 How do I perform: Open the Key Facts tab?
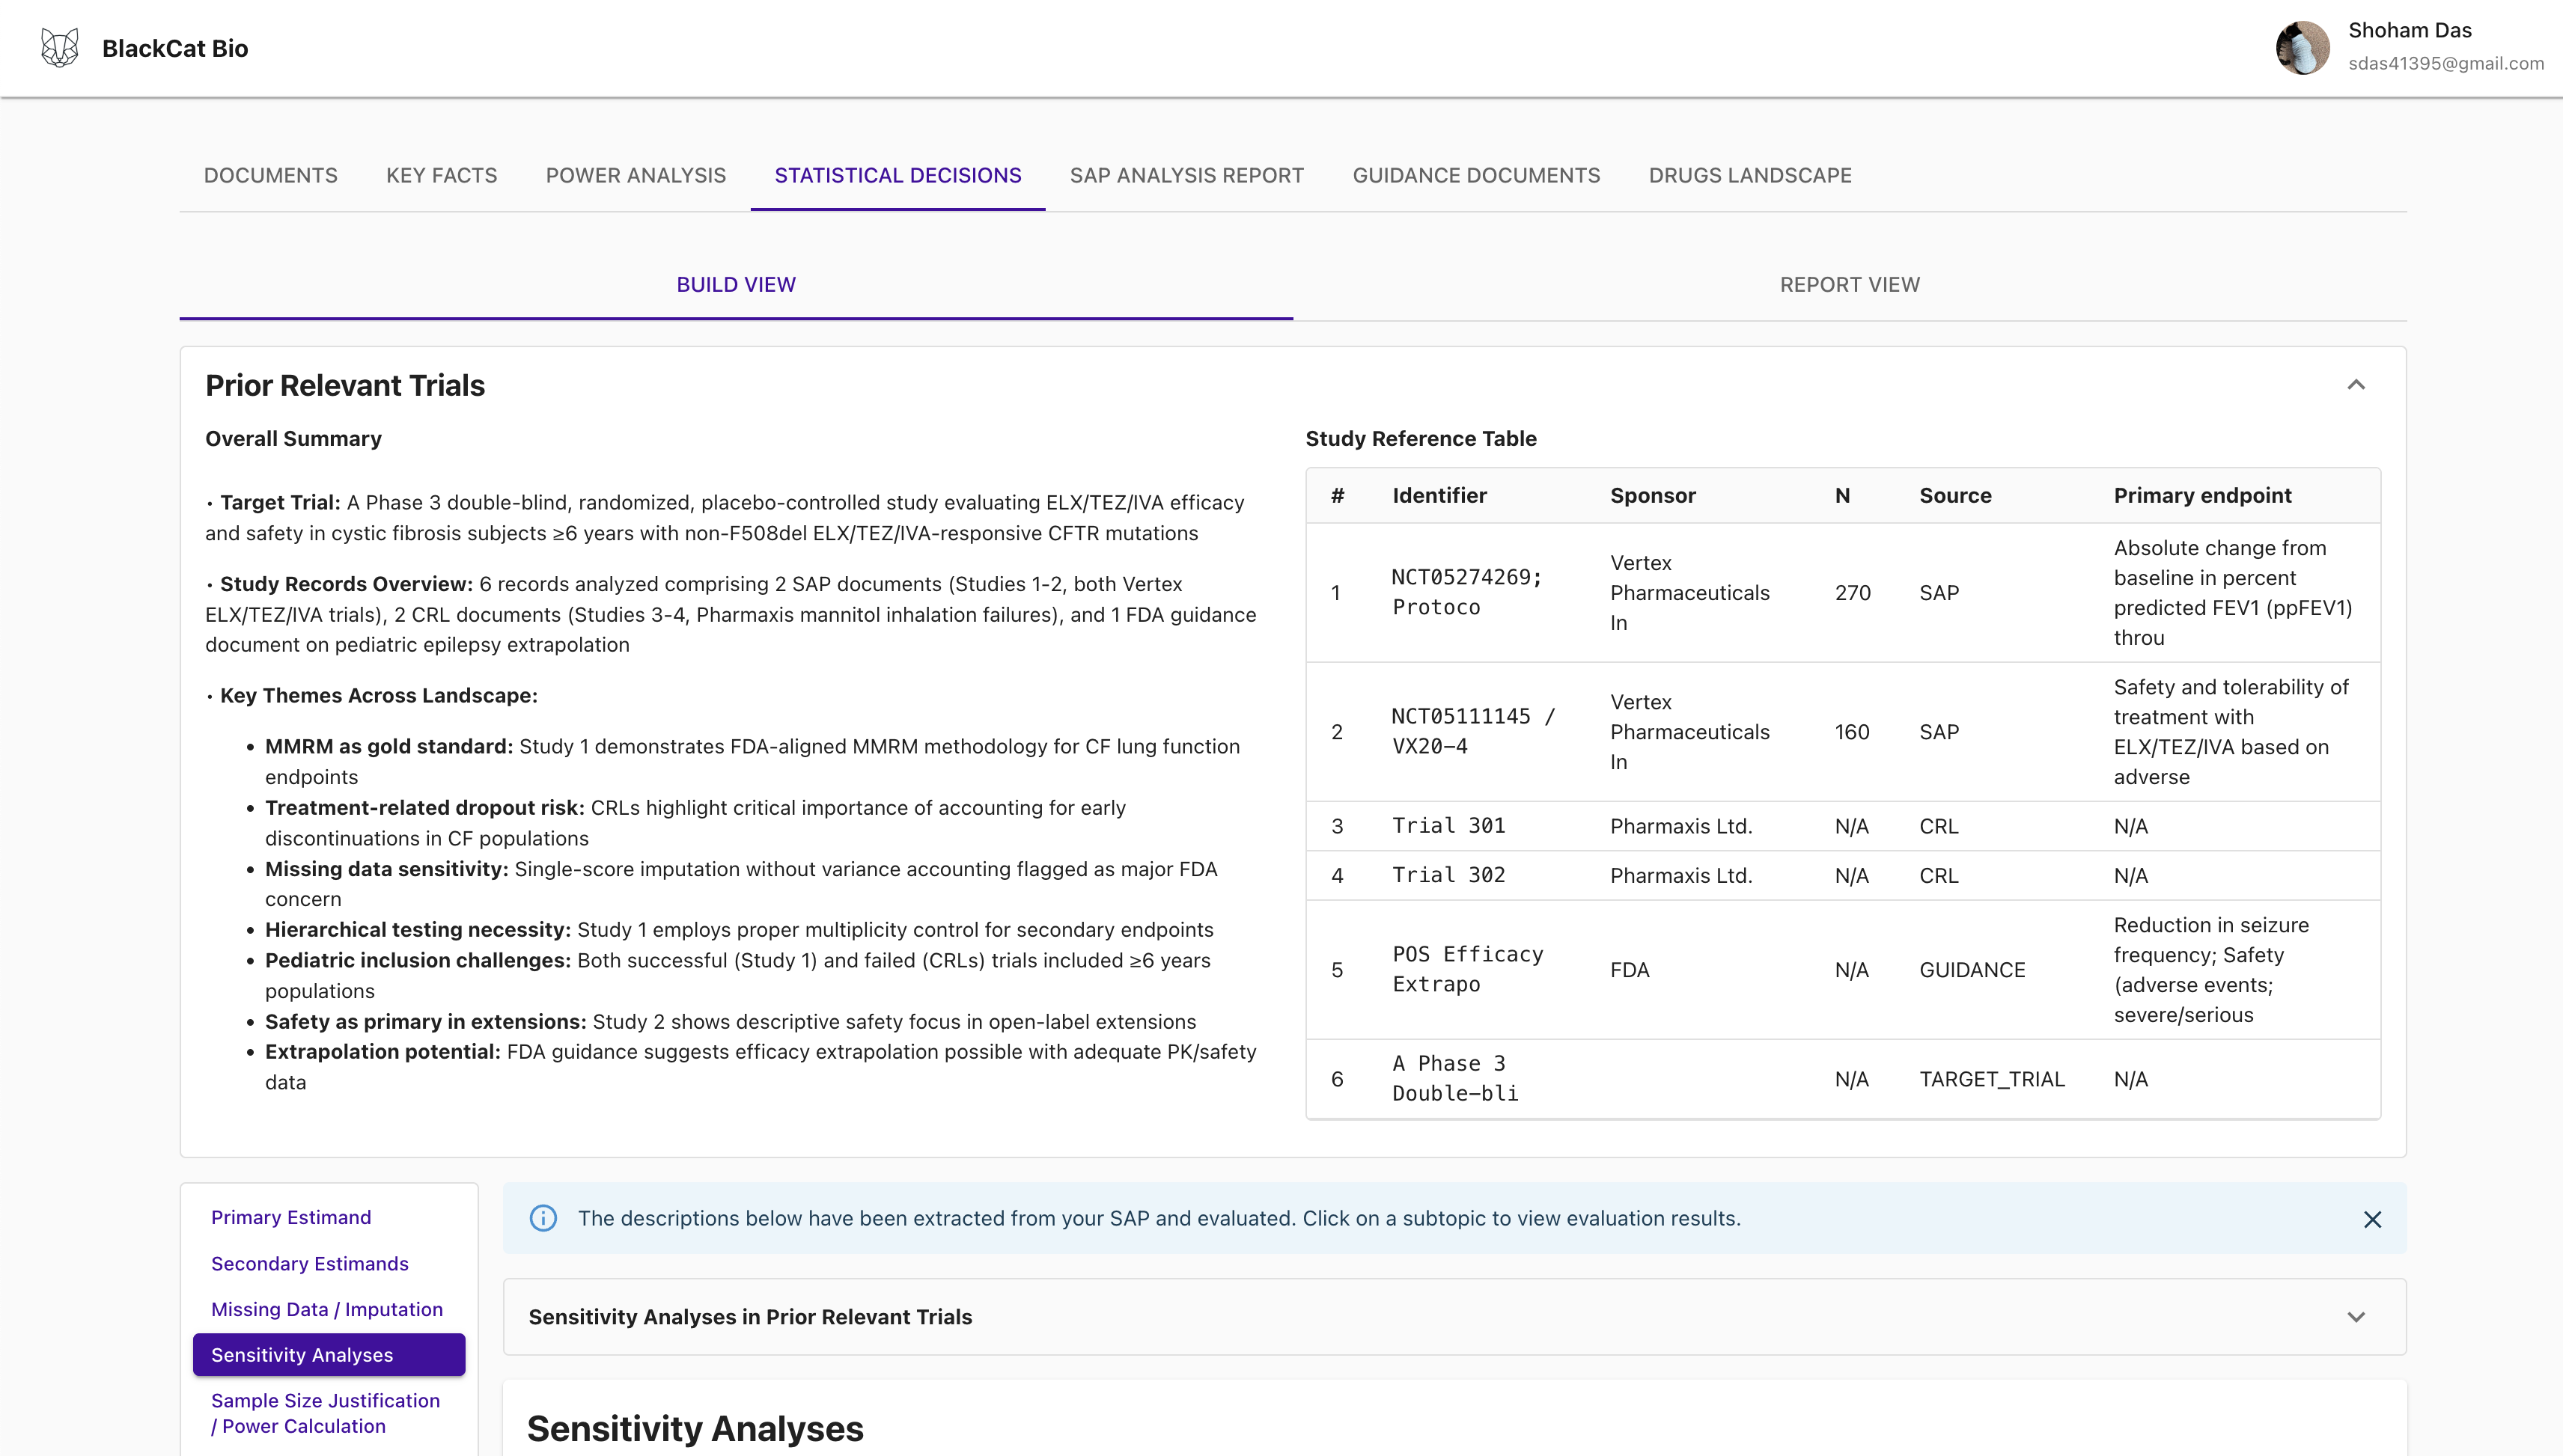(x=441, y=175)
